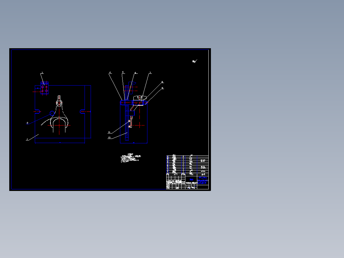Click part number label 1 in front view
The width and height of the screenshot is (344, 258).
pos(27,139)
